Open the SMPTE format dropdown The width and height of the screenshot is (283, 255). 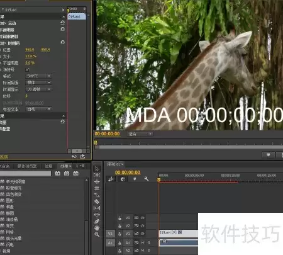[x=39, y=76]
